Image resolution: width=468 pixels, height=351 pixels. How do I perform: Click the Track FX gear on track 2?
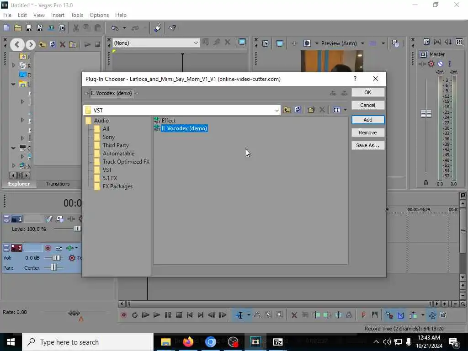[x=72, y=258]
